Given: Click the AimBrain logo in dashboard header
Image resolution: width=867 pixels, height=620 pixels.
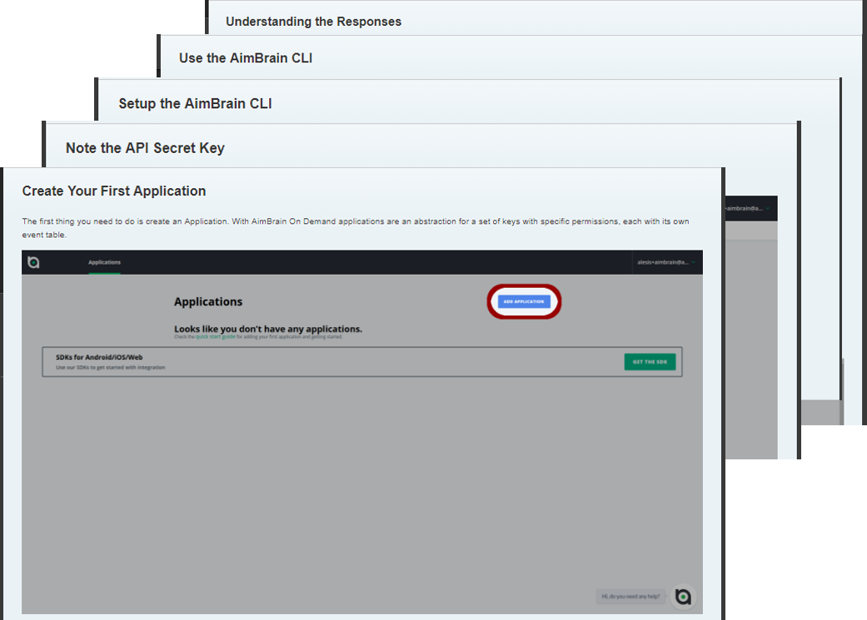Looking at the screenshot, I should pyautogui.click(x=33, y=262).
